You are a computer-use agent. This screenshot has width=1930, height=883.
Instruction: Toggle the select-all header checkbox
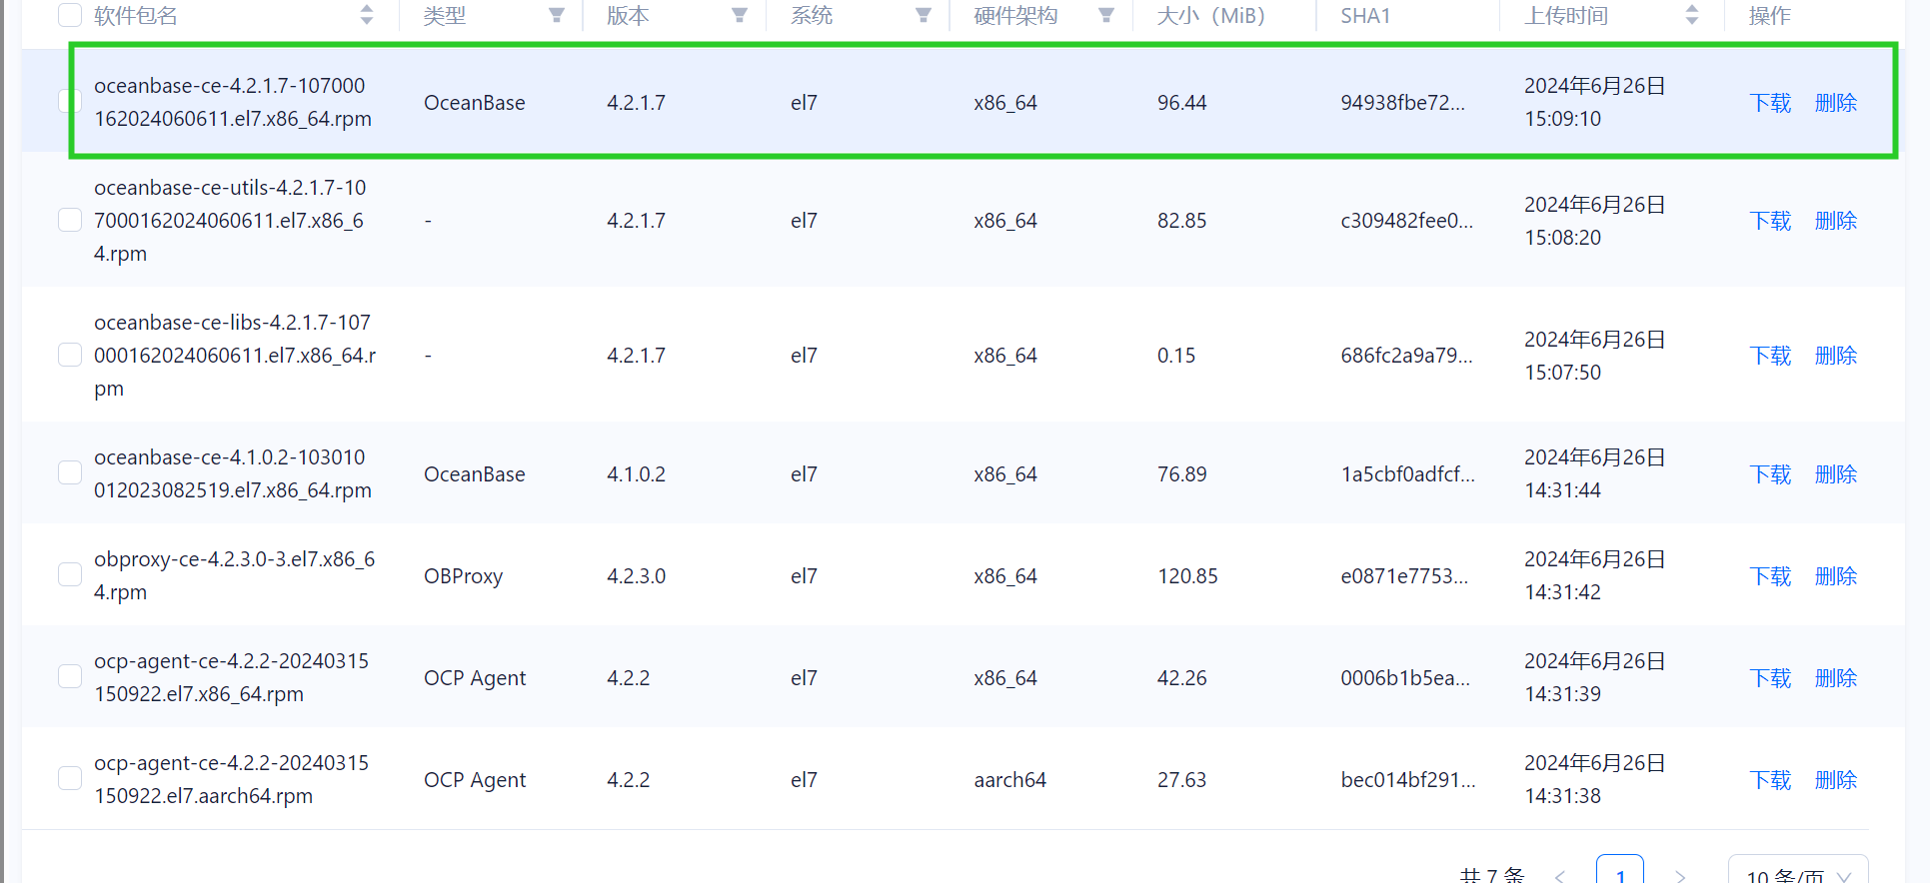coord(70,15)
